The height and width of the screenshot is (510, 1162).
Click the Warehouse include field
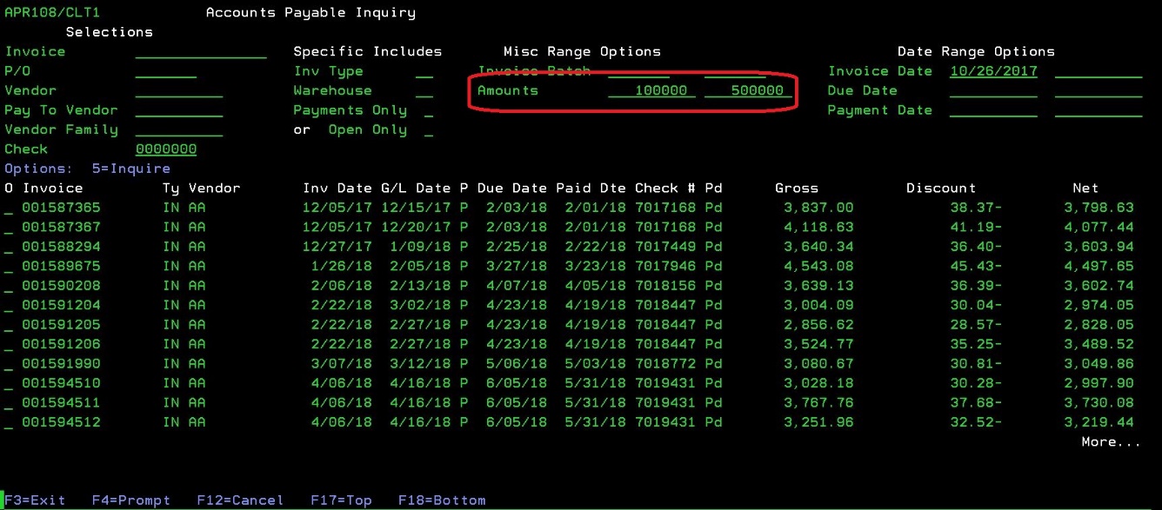[424, 91]
